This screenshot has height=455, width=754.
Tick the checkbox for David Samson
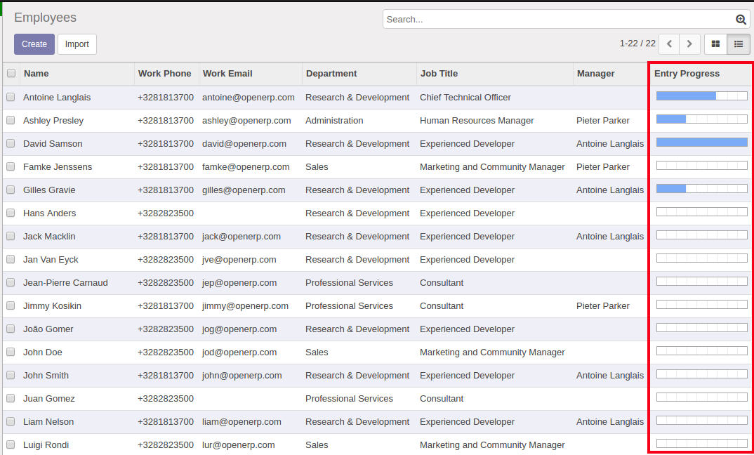(x=11, y=143)
